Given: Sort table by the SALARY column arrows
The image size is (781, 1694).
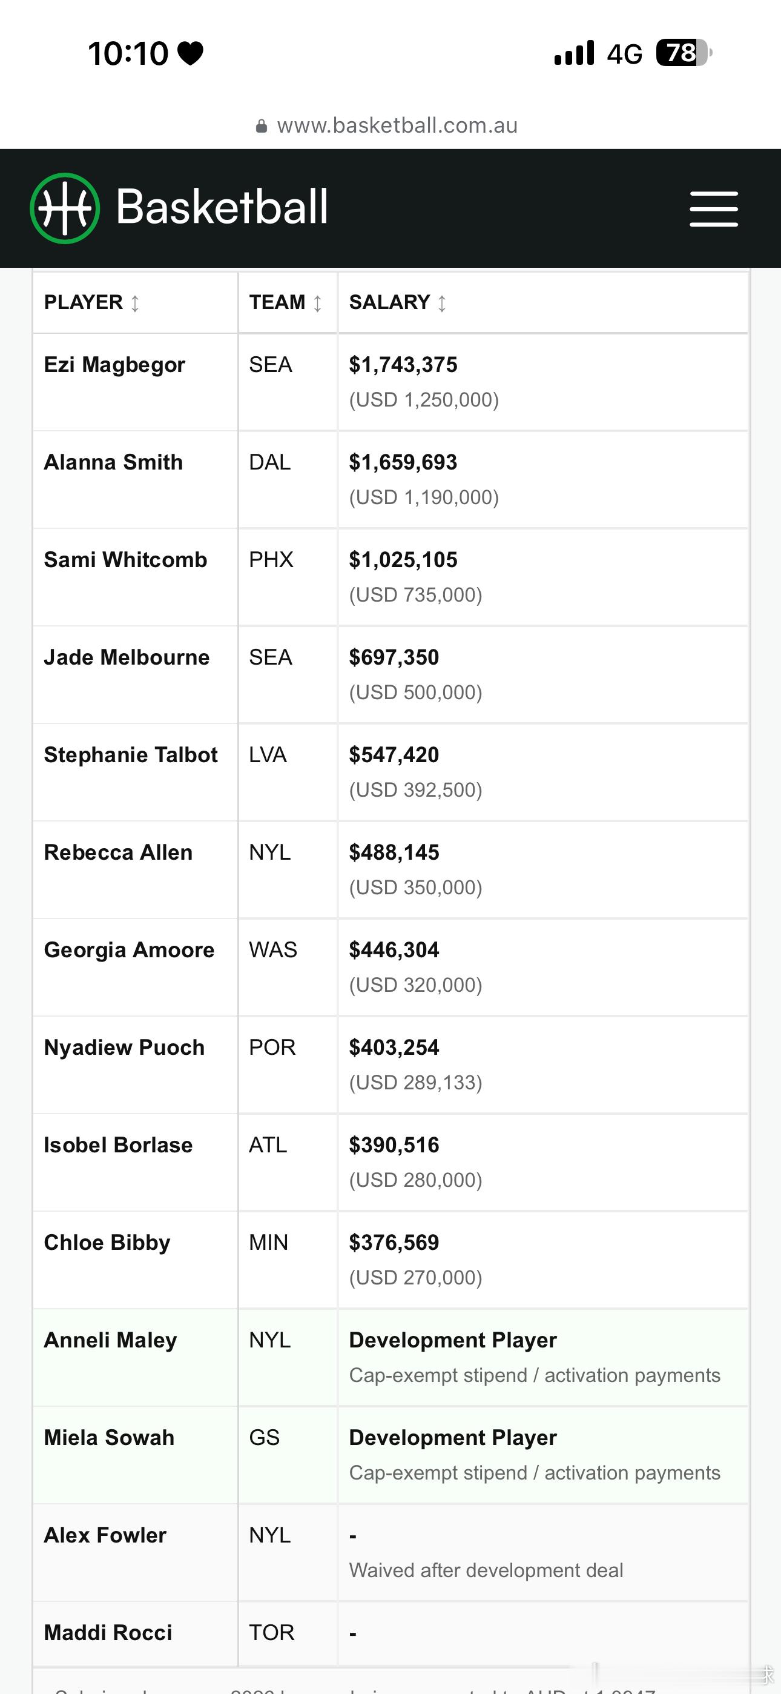Looking at the screenshot, I should [x=442, y=303].
